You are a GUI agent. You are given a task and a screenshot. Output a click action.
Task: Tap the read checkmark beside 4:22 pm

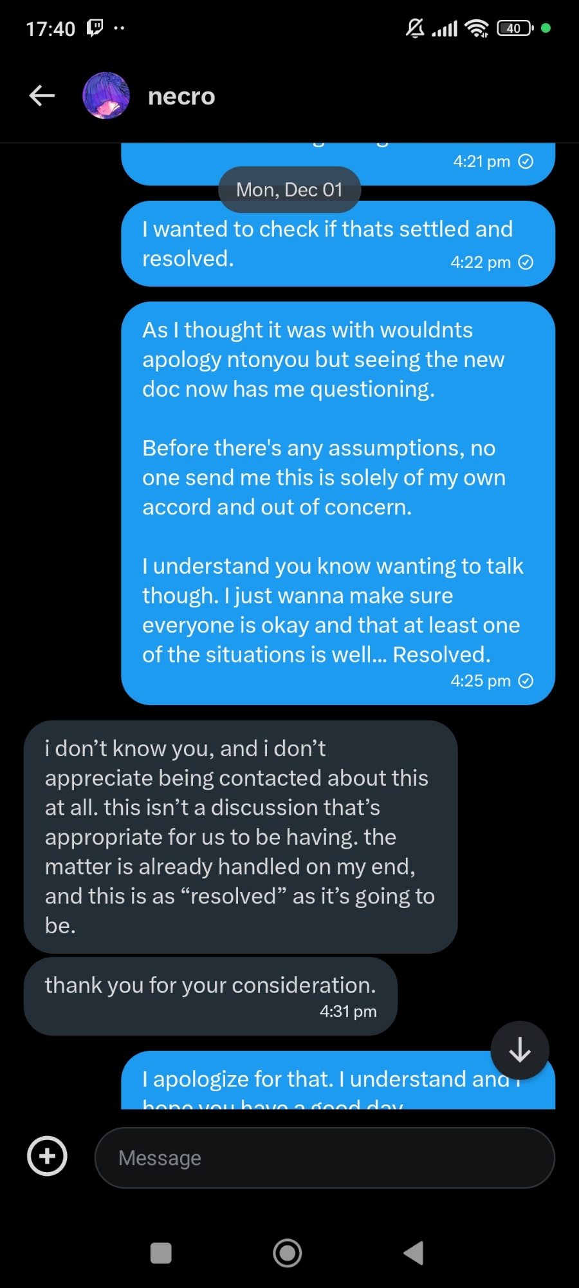pyautogui.click(x=526, y=262)
